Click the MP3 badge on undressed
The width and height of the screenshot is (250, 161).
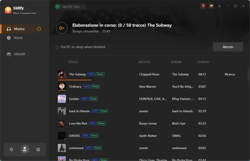[x=89, y=148]
